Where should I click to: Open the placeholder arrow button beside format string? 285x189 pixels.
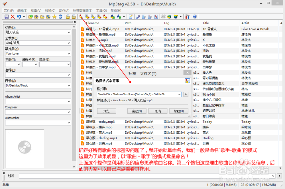[x=186, y=94]
